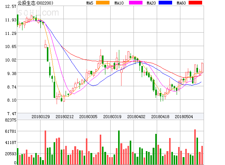Click the 7.47 price axis label

pos(12,114)
